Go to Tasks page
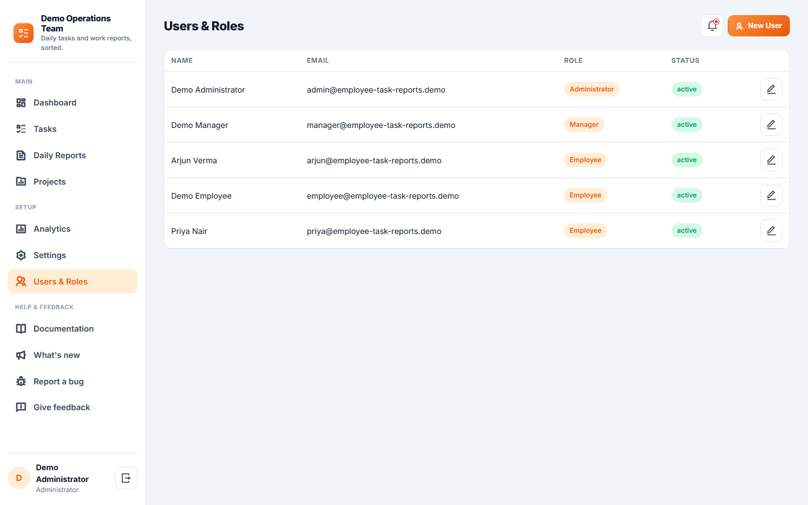 pyautogui.click(x=72, y=129)
